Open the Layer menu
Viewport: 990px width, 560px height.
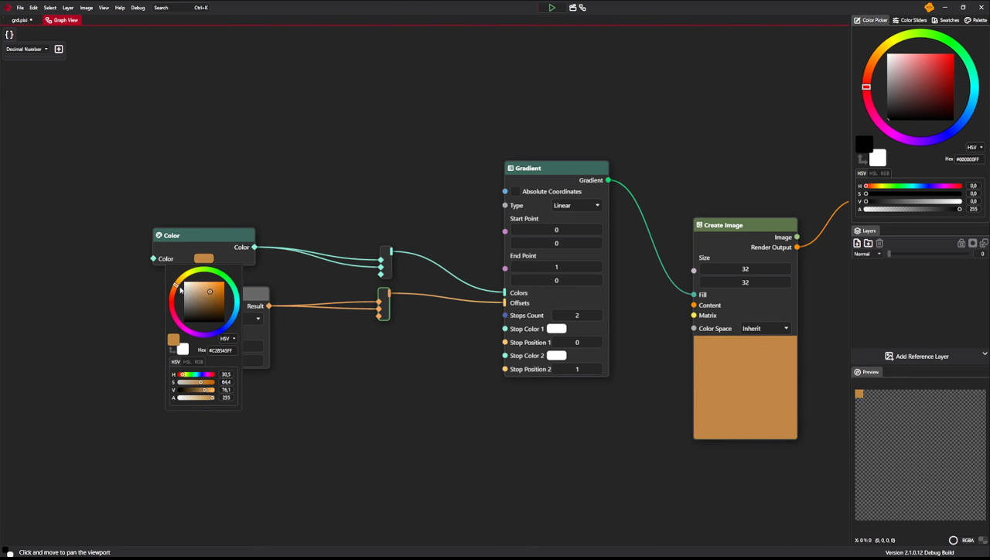(x=68, y=8)
